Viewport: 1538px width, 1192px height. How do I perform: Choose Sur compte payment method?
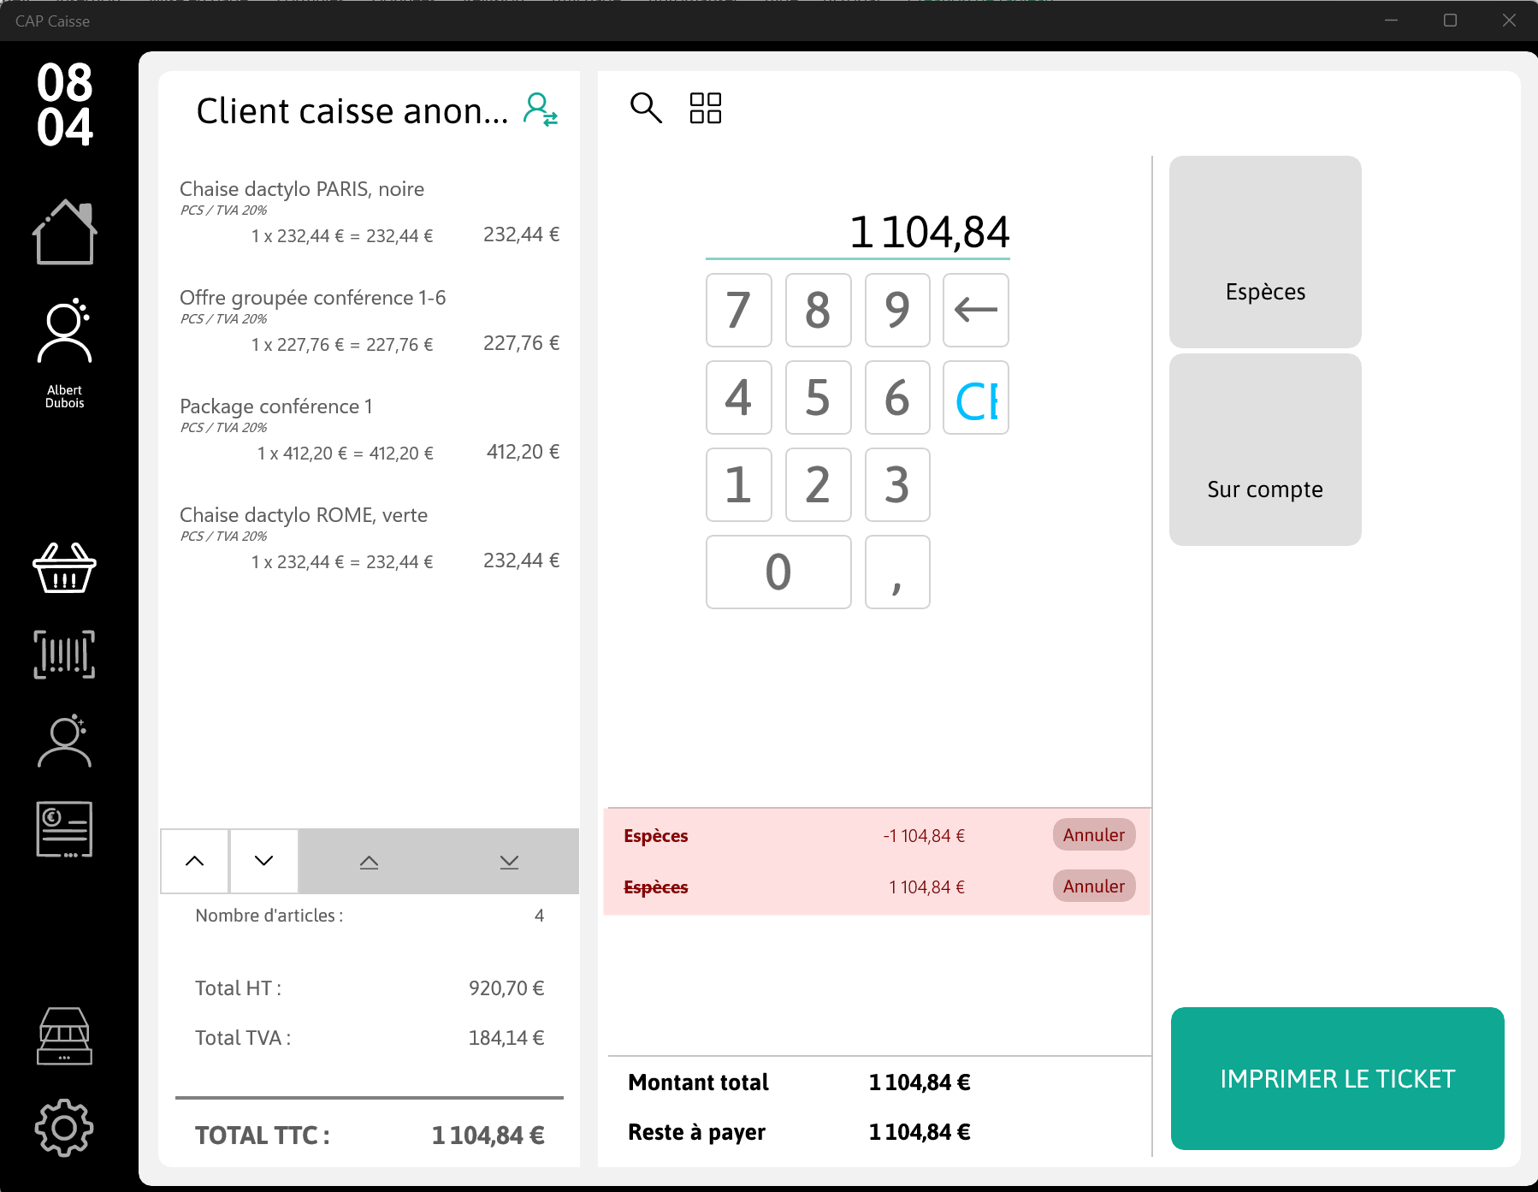(x=1265, y=449)
